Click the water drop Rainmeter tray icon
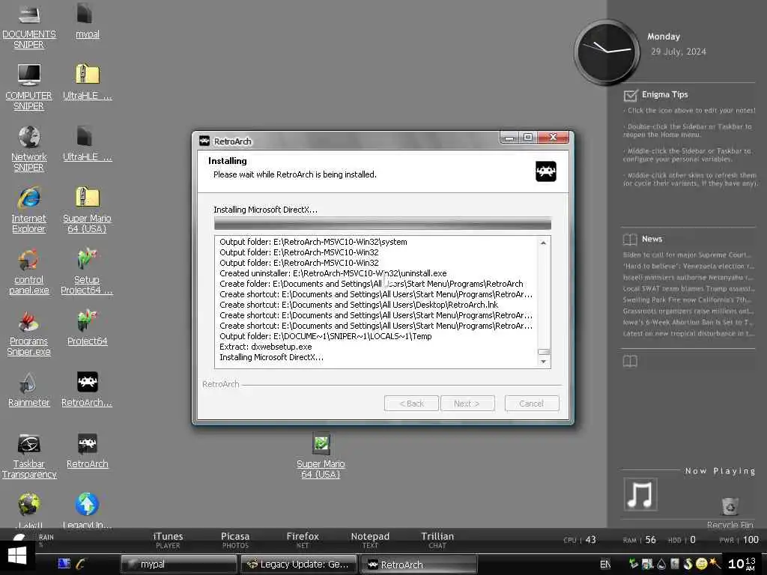 [661, 564]
